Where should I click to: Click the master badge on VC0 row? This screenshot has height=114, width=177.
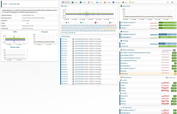174,53
